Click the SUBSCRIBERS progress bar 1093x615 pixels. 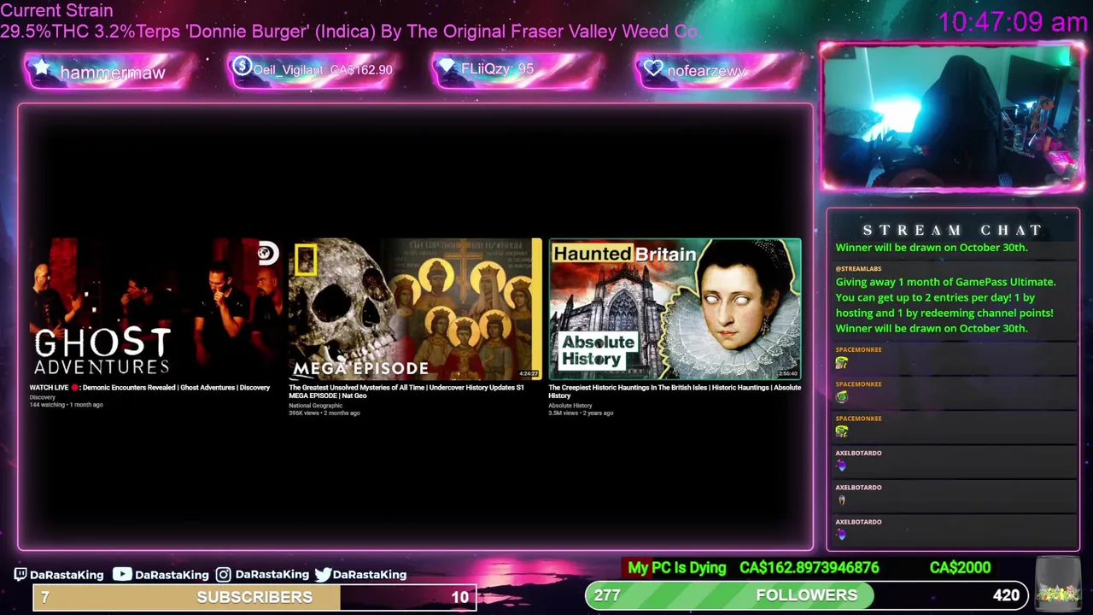click(x=254, y=597)
